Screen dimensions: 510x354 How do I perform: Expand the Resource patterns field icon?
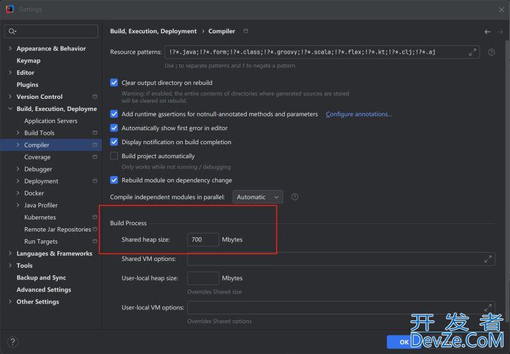472,52
